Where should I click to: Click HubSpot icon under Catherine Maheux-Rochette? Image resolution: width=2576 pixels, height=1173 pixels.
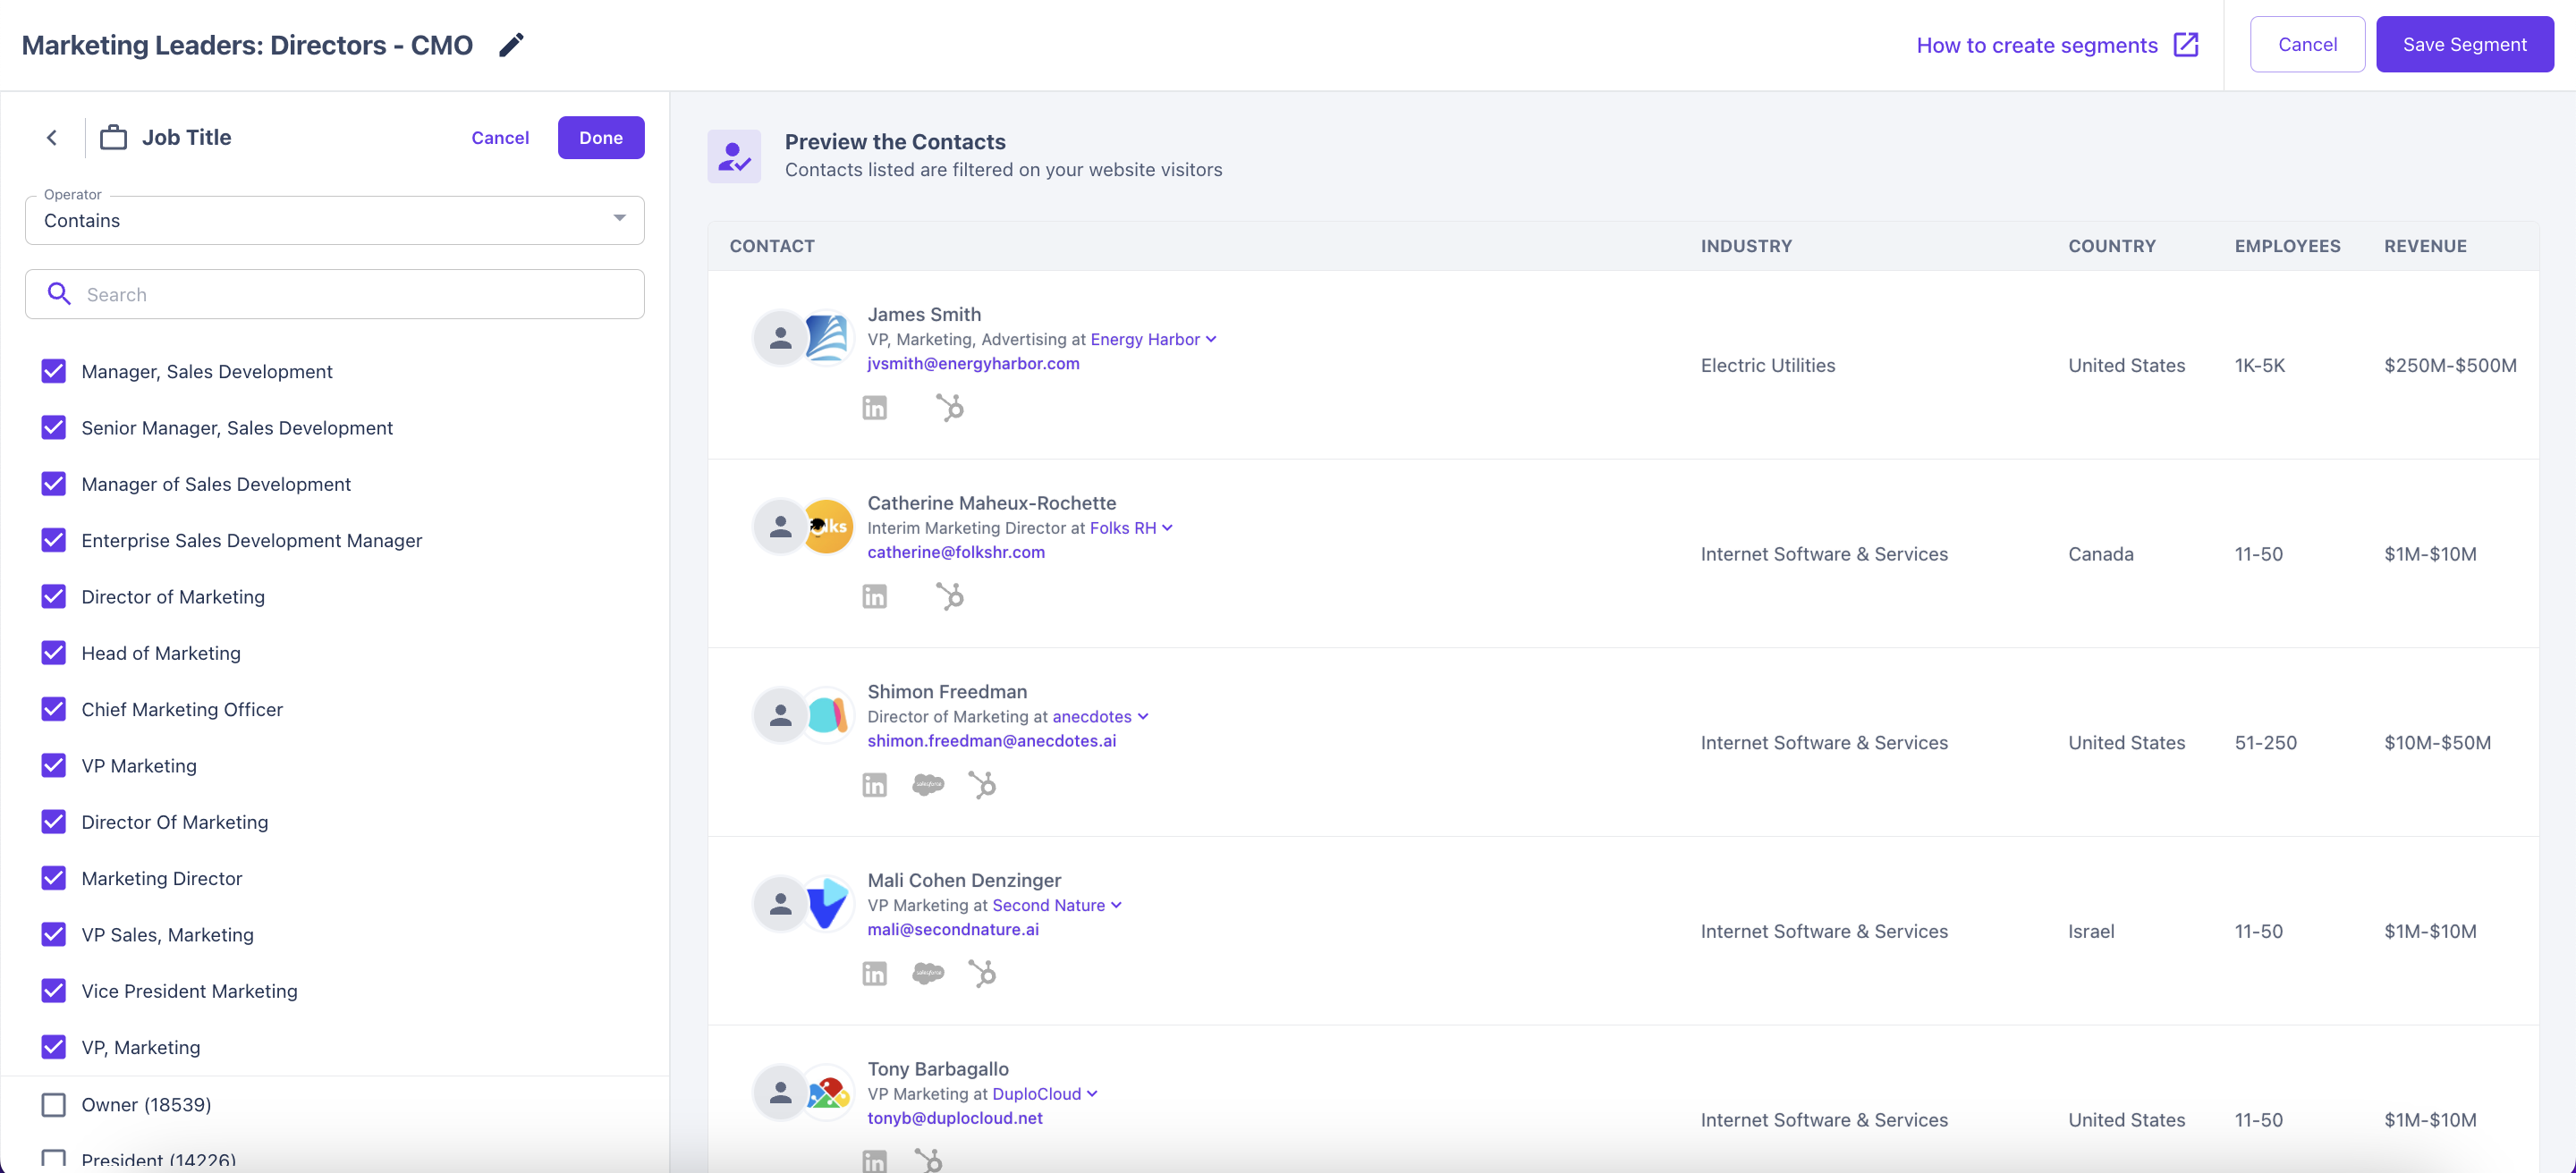pyautogui.click(x=950, y=596)
